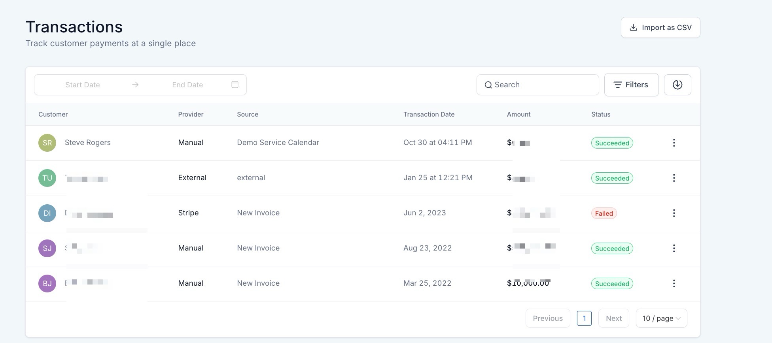This screenshot has width=772, height=343.
Task: Open three-dot menu for External transaction row
Action: coord(674,178)
